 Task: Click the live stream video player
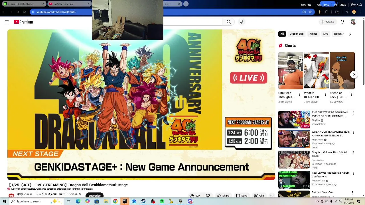pyautogui.click(x=141, y=104)
